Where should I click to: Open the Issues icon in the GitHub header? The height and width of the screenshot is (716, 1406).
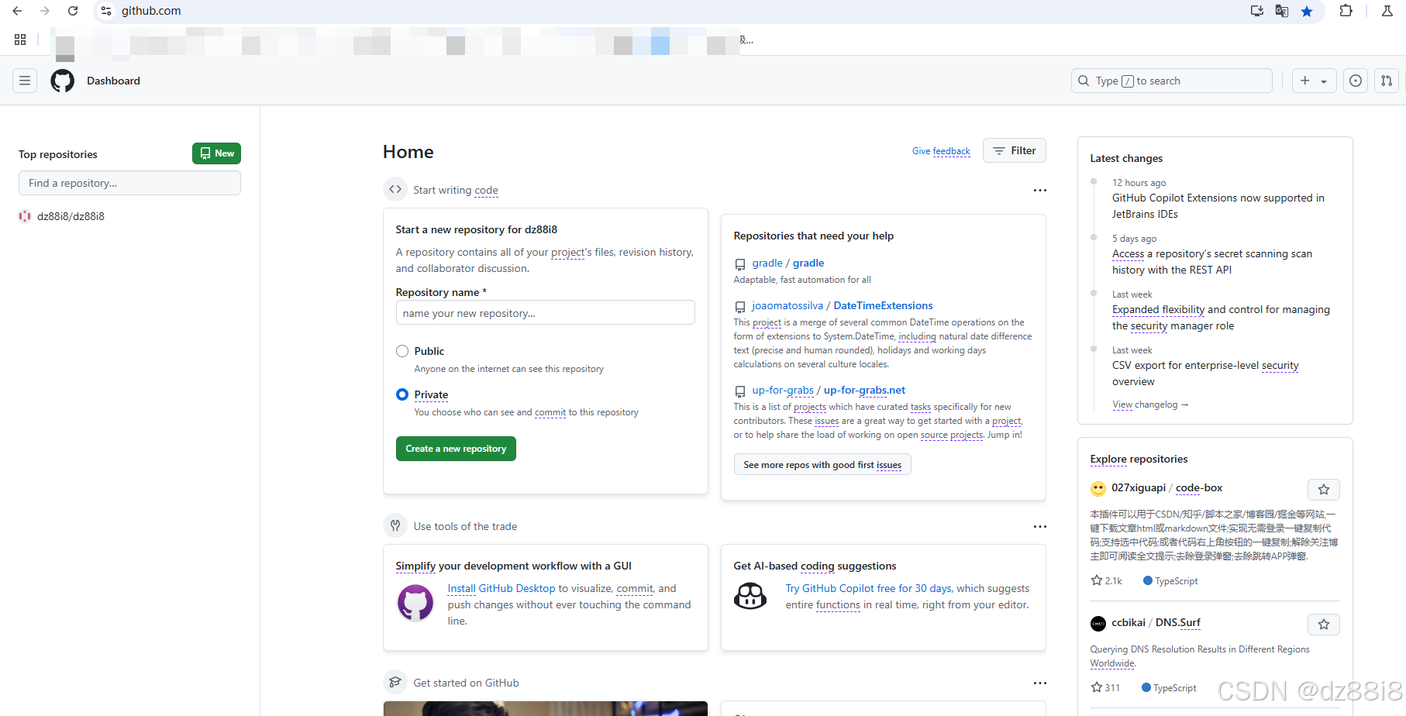(1356, 81)
